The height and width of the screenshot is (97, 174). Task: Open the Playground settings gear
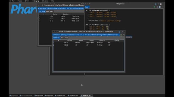pyautogui.click(x=161, y=4)
